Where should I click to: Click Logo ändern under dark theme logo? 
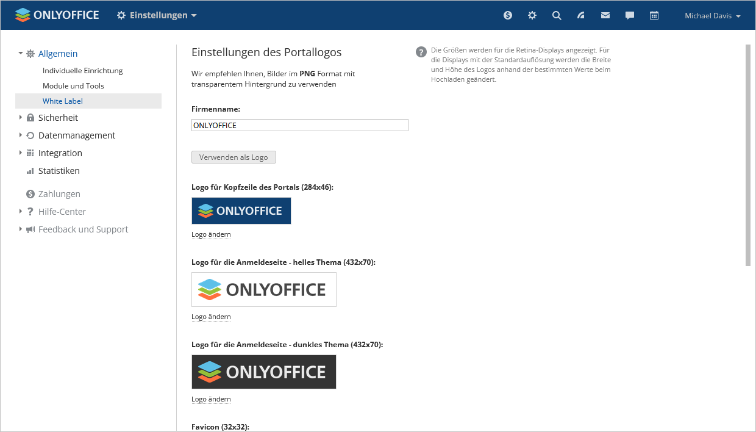[211, 399]
